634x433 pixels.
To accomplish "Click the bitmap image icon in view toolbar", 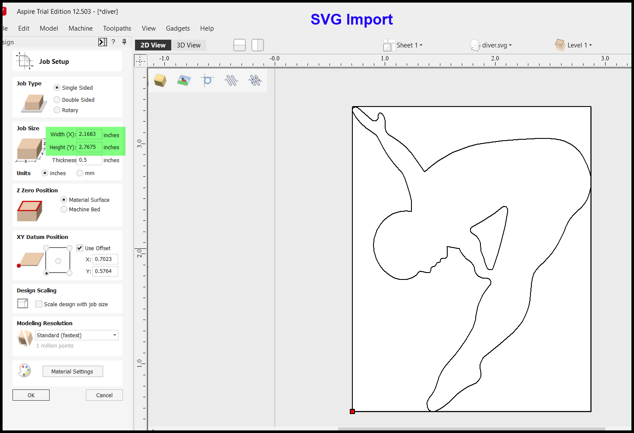I will 184,80.
